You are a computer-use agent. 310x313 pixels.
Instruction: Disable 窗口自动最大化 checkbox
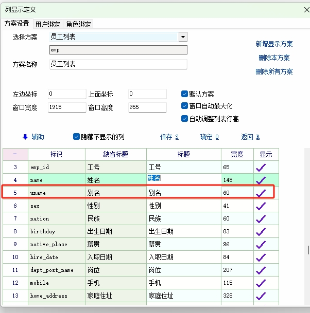[184, 106]
